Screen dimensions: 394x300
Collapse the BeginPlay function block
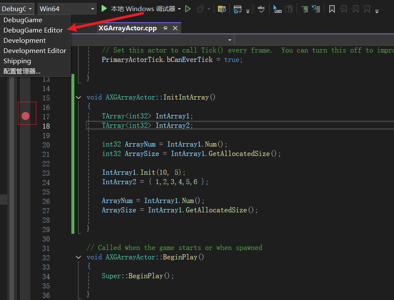tap(78, 257)
